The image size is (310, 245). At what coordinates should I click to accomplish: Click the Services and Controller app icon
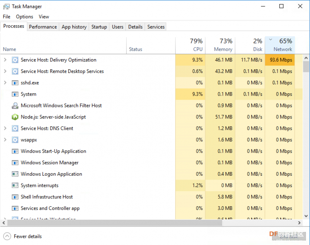[x=15, y=208]
